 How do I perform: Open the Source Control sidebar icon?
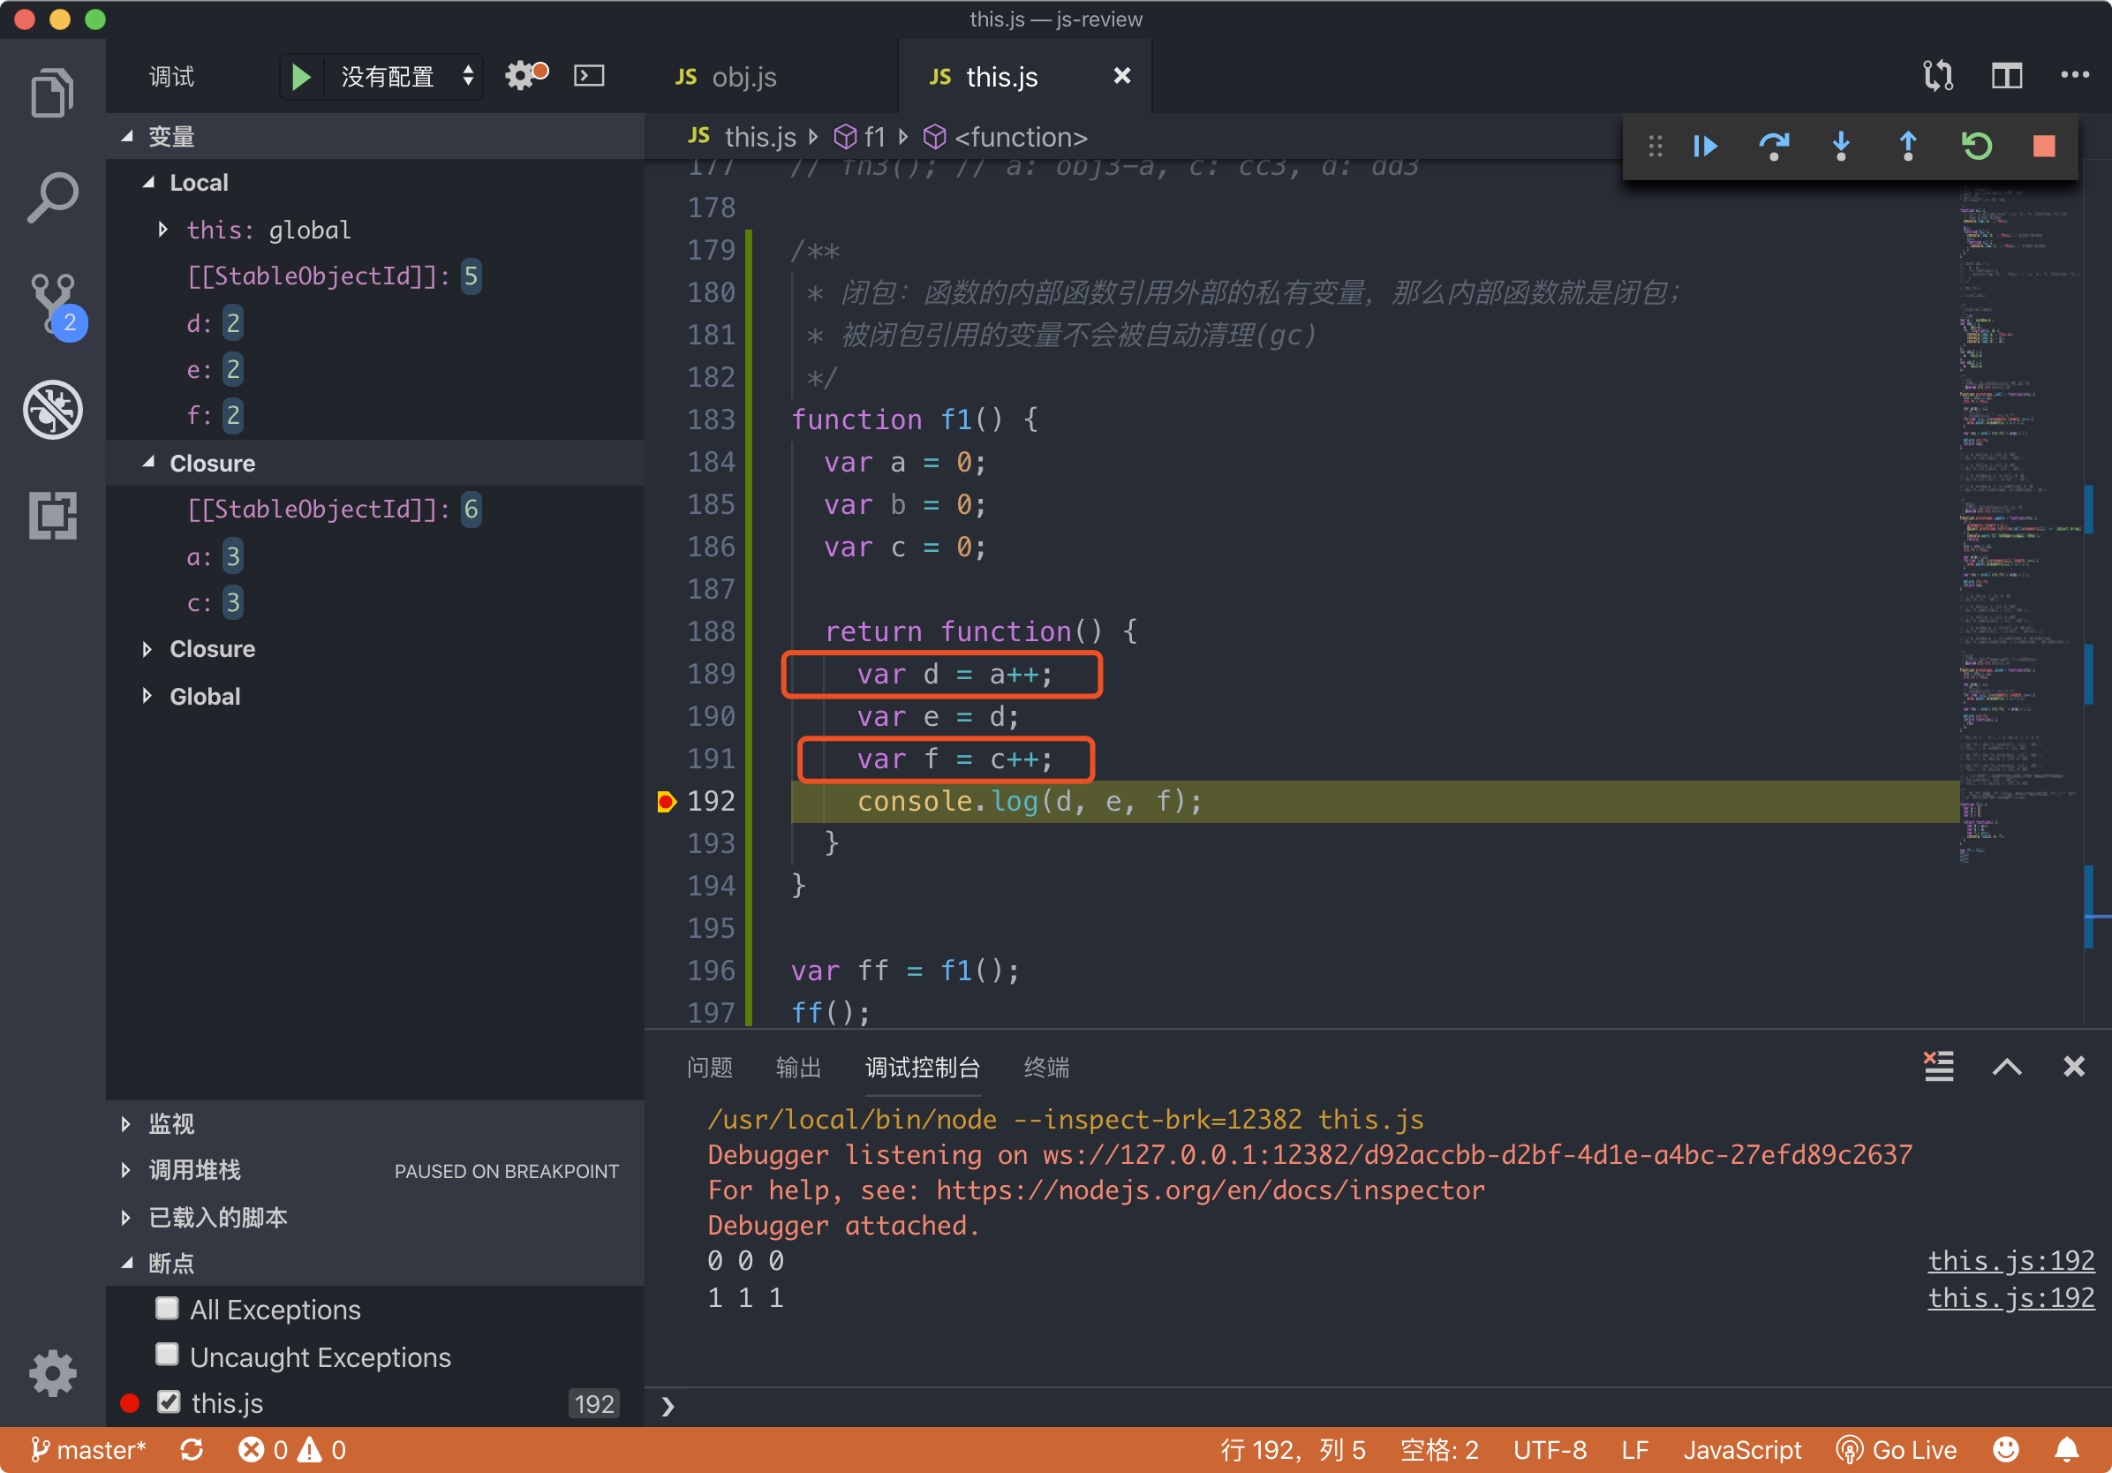point(52,303)
